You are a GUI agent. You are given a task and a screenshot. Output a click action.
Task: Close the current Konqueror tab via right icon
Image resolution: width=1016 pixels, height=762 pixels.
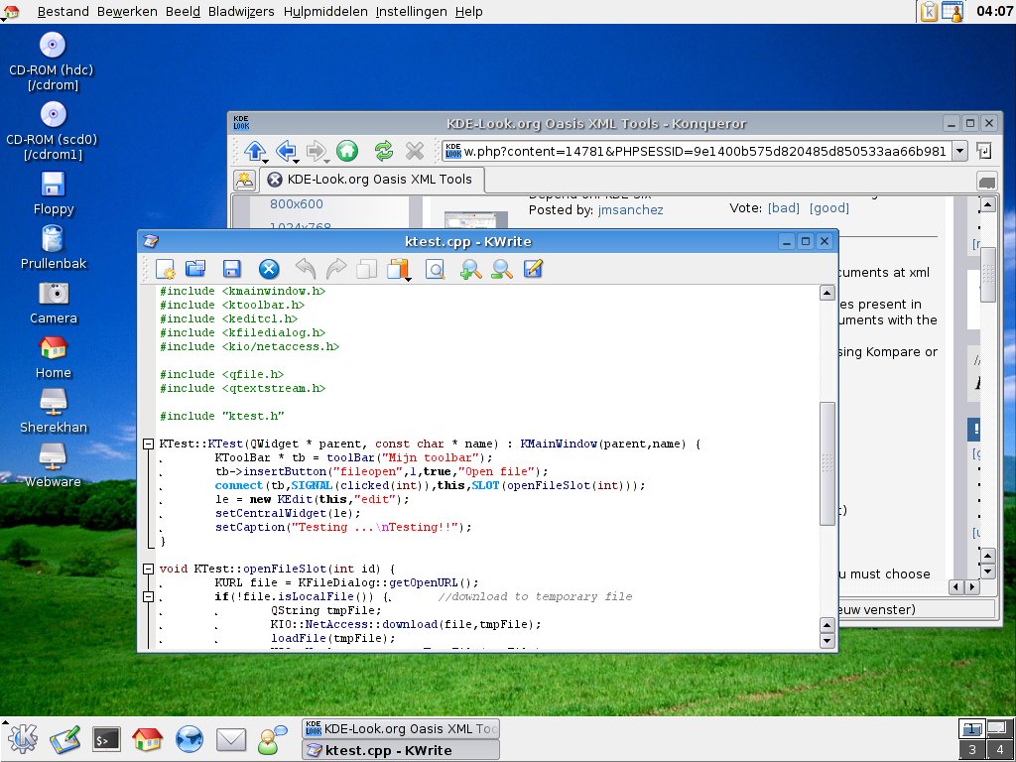(986, 183)
